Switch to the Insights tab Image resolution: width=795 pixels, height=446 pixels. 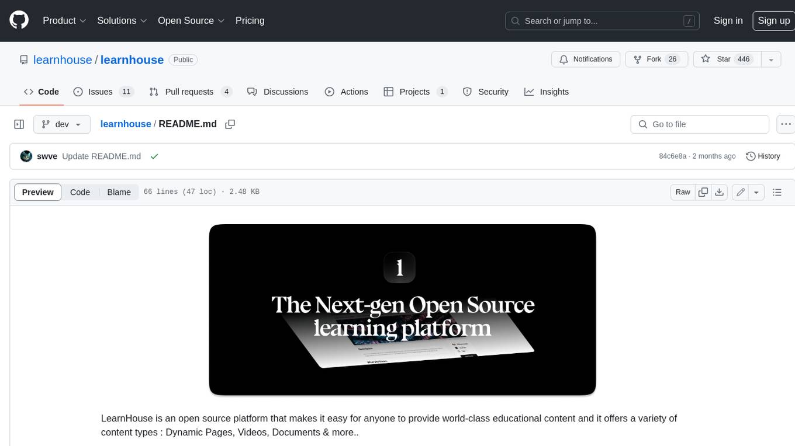547,92
